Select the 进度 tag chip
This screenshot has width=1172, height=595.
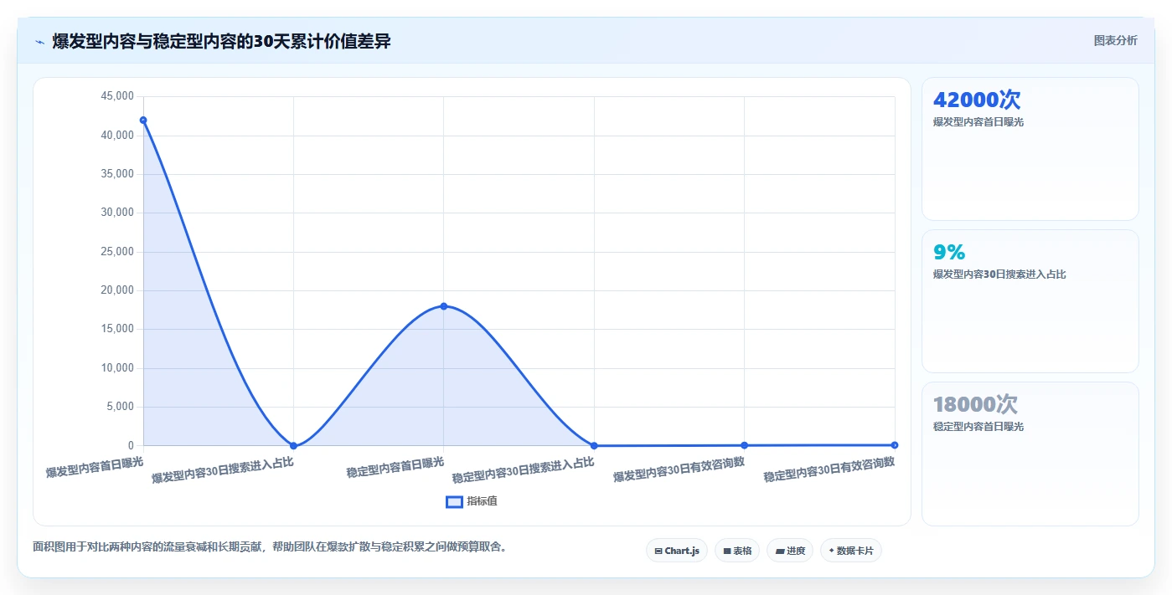pos(790,551)
